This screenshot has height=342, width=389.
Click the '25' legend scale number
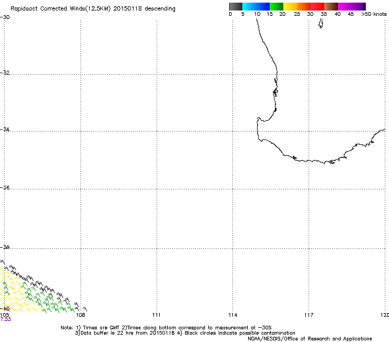point(297,14)
